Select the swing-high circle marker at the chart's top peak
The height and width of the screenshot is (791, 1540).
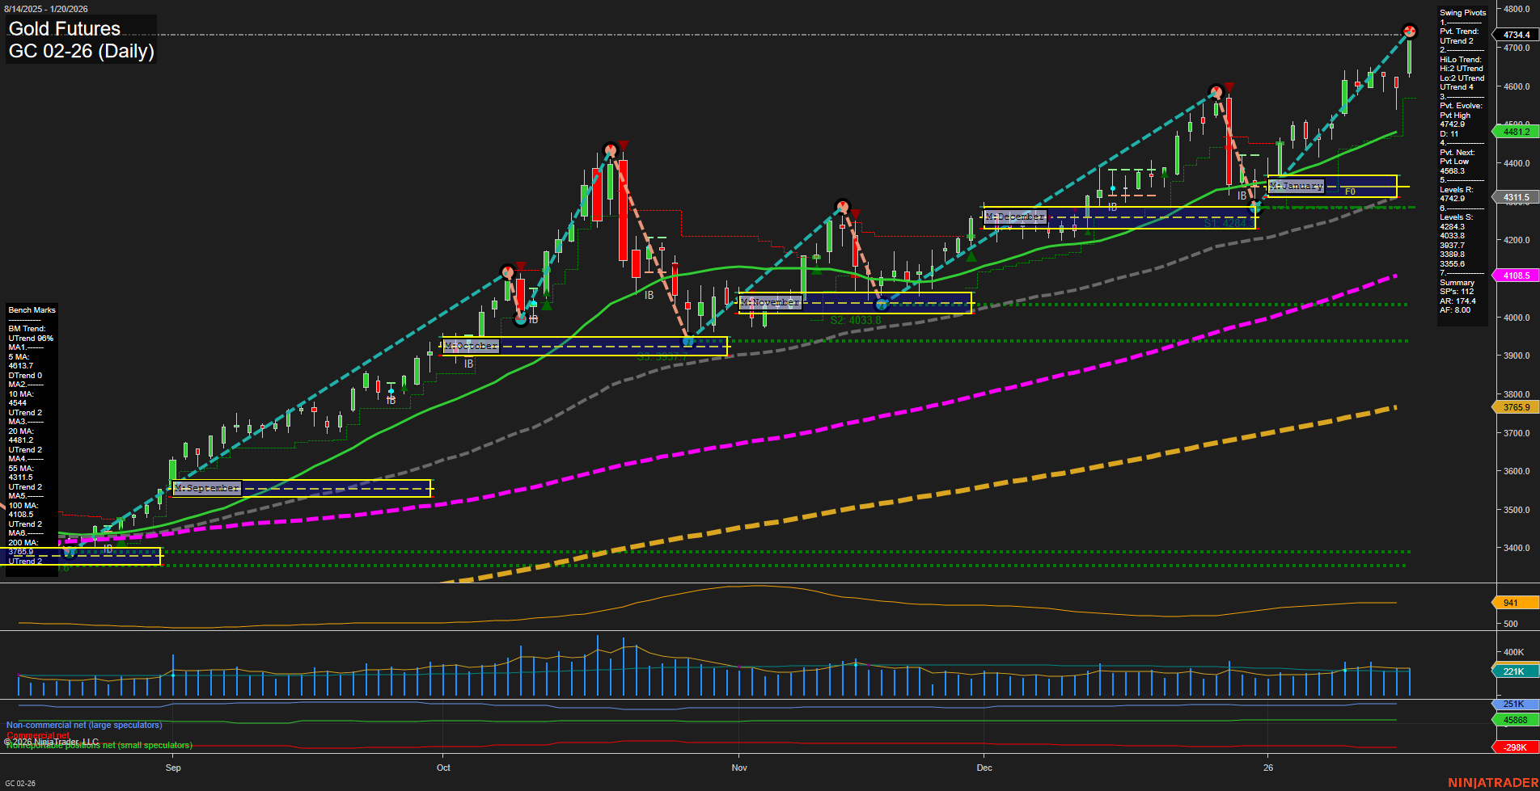(1410, 32)
